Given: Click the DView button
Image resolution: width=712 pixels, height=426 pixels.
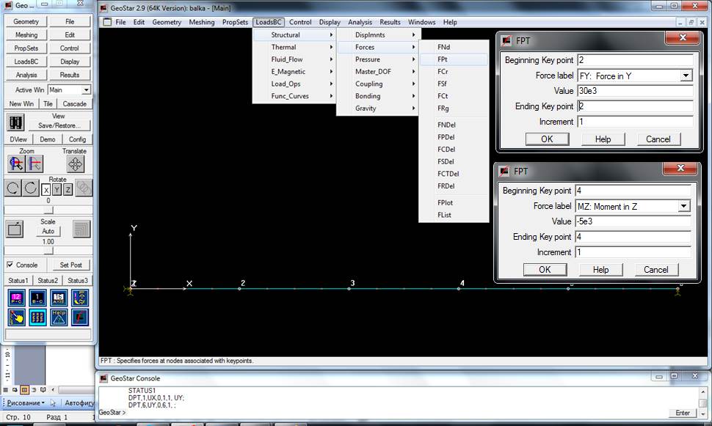Looking at the screenshot, I should point(18,139).
